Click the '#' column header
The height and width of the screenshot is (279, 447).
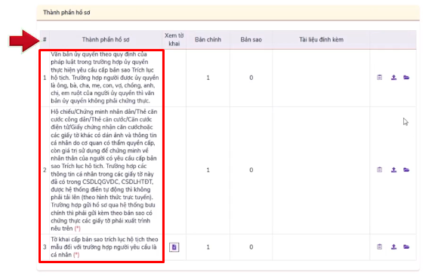[x=45, y=39]
